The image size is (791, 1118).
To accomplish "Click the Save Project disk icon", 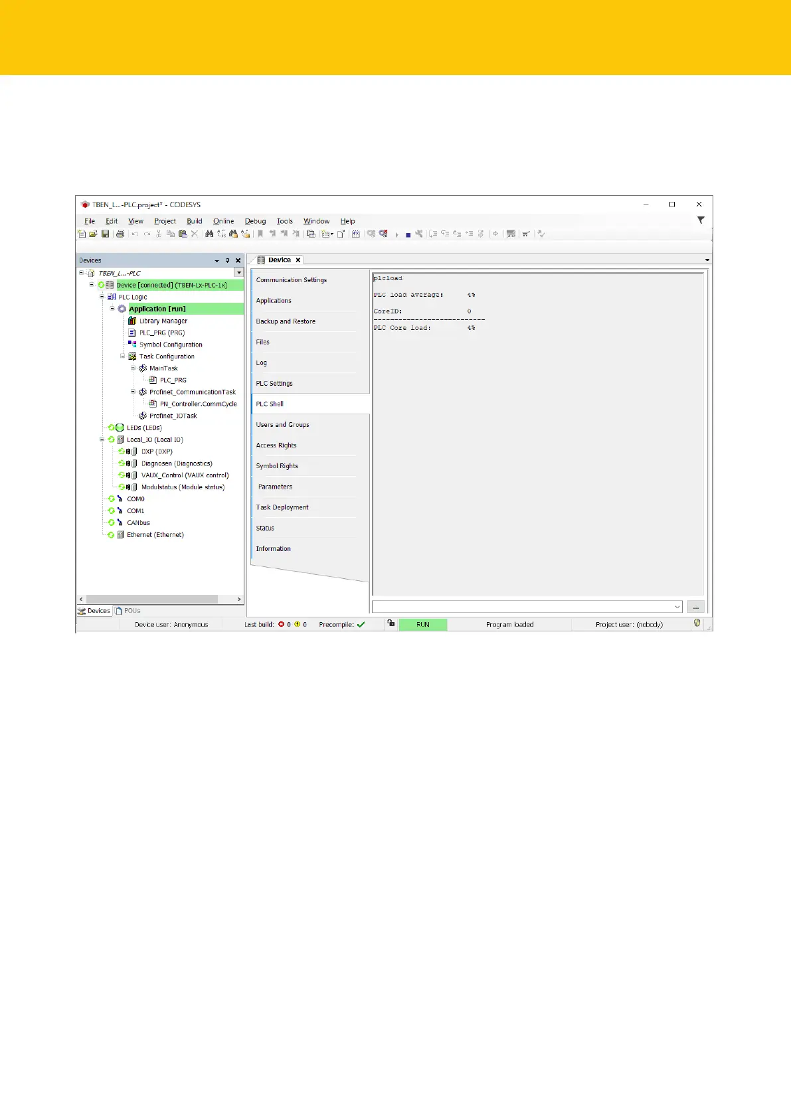I will point(105,234).
